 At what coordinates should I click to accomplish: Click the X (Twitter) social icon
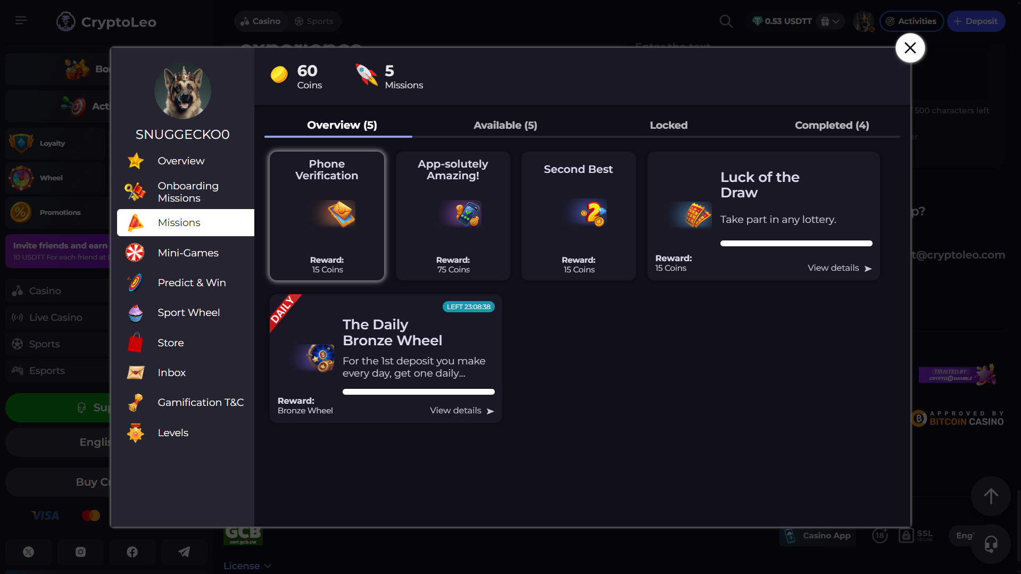29,552
